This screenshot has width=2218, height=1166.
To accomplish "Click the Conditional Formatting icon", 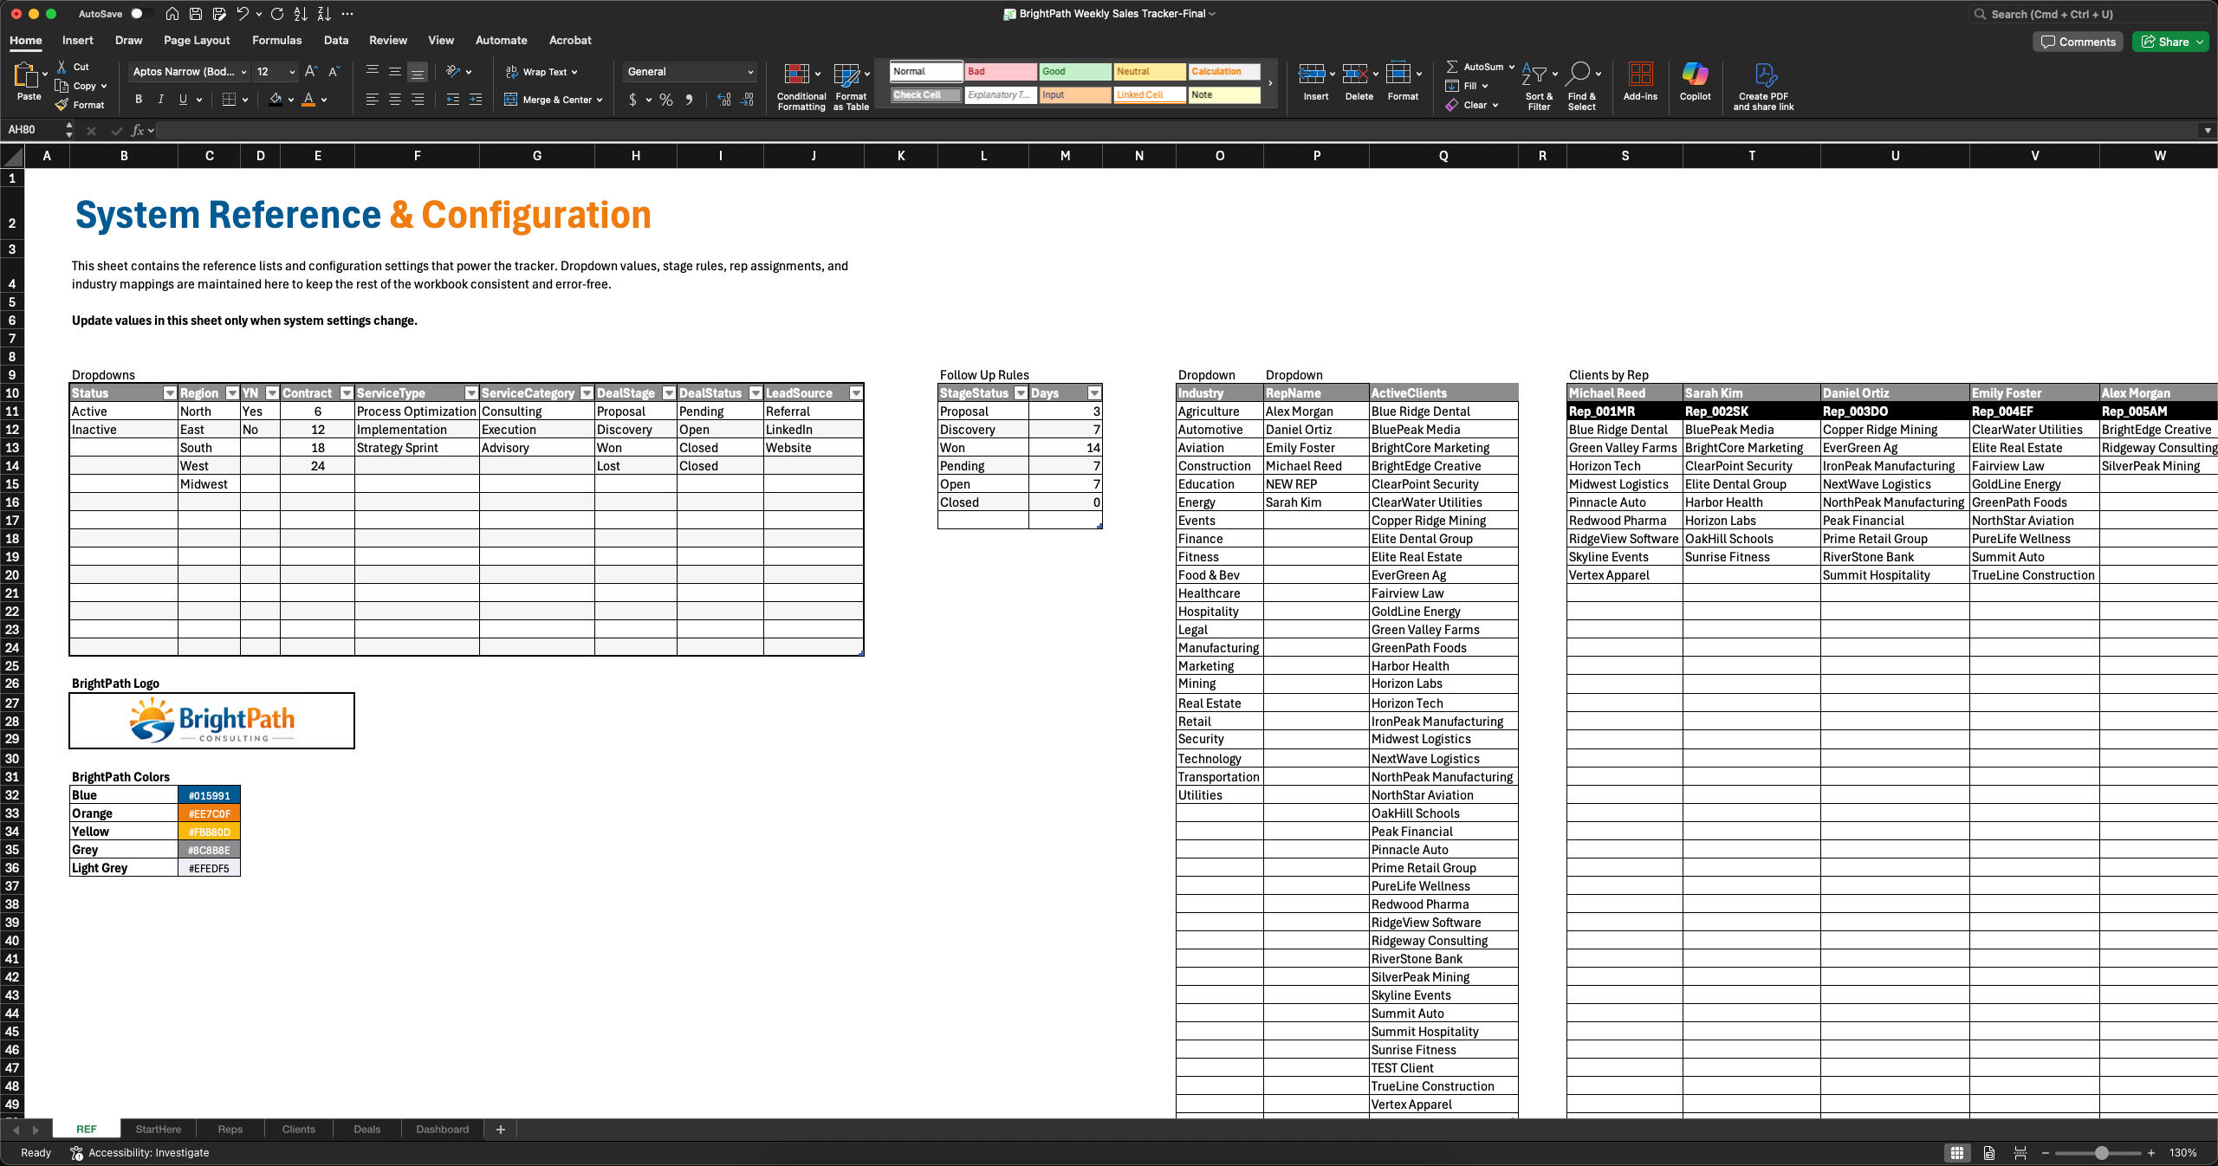I will (x=796, y=74).
